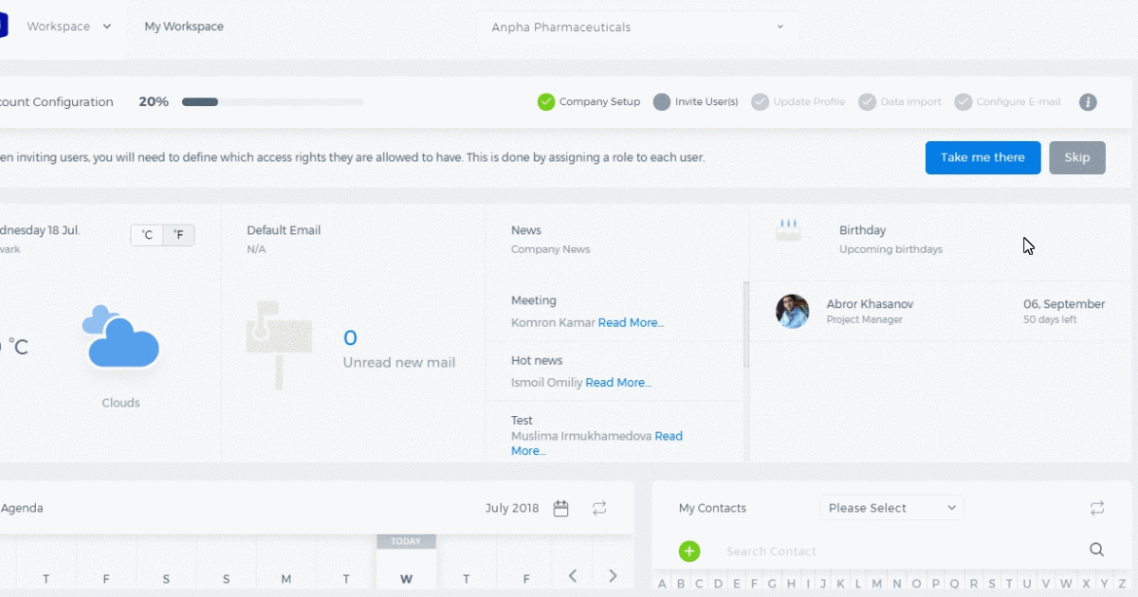Click the mailbox icon in Default Email
Screen dimensions: 1138x597
tap(279, 345)
